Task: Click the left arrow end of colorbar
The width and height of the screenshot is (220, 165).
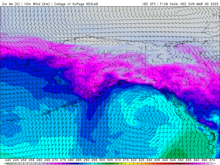Action: [6, 164]
